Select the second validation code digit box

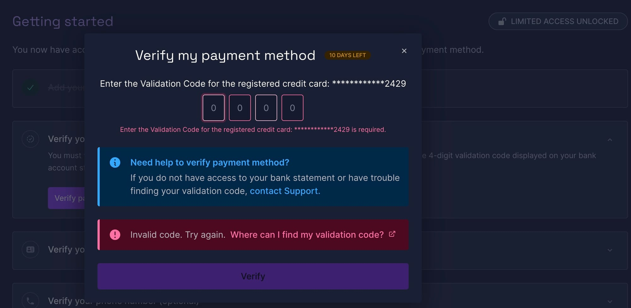point(240,108)
